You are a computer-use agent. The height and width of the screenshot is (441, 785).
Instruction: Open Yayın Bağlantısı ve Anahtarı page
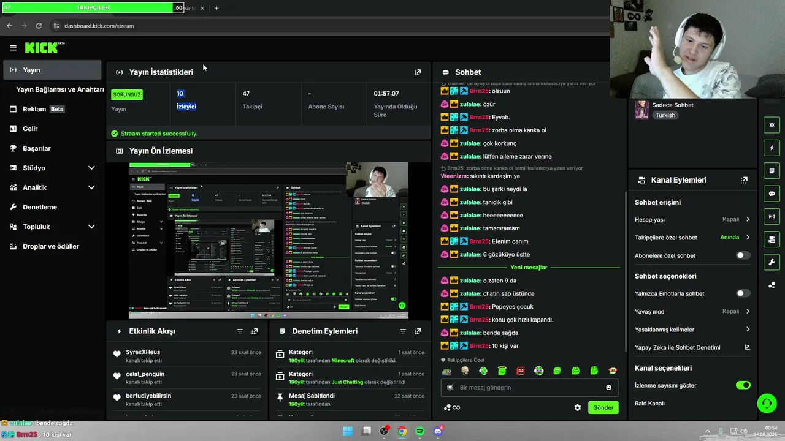(60, 89)
